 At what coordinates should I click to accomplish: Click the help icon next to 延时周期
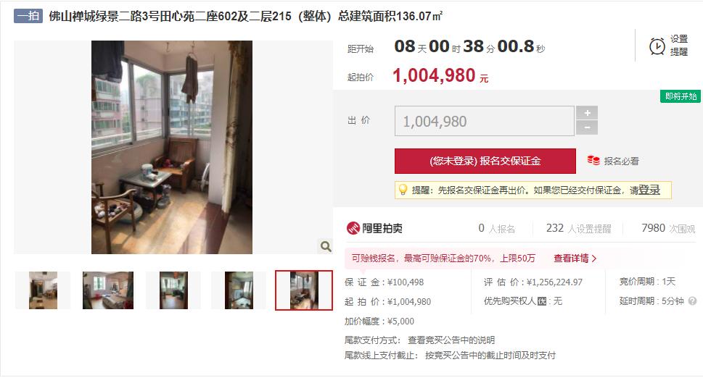tap(692, 301)
